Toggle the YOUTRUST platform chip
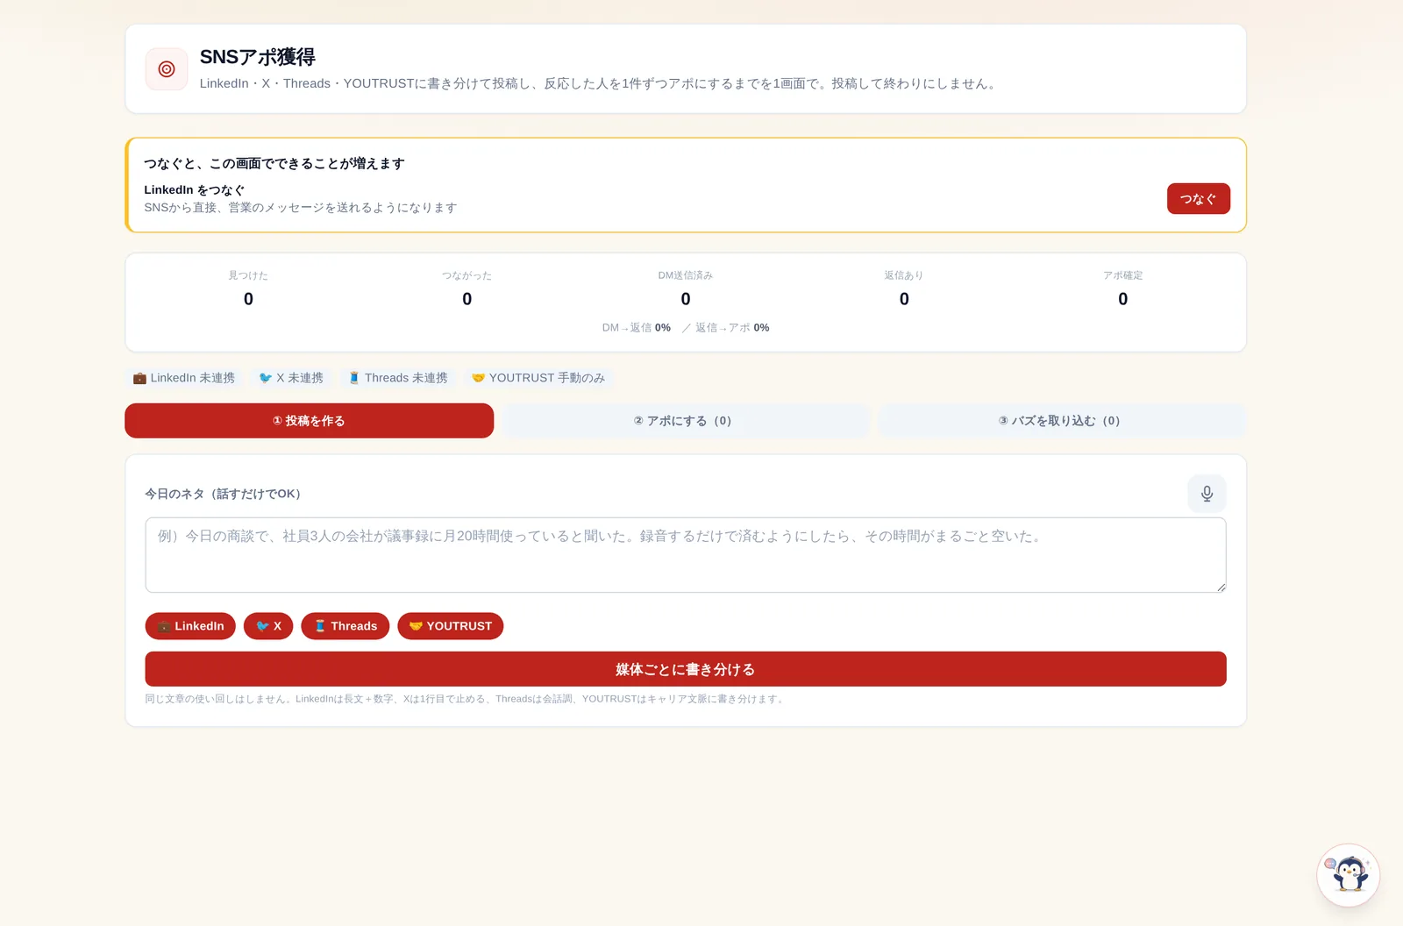 (451, 626)
